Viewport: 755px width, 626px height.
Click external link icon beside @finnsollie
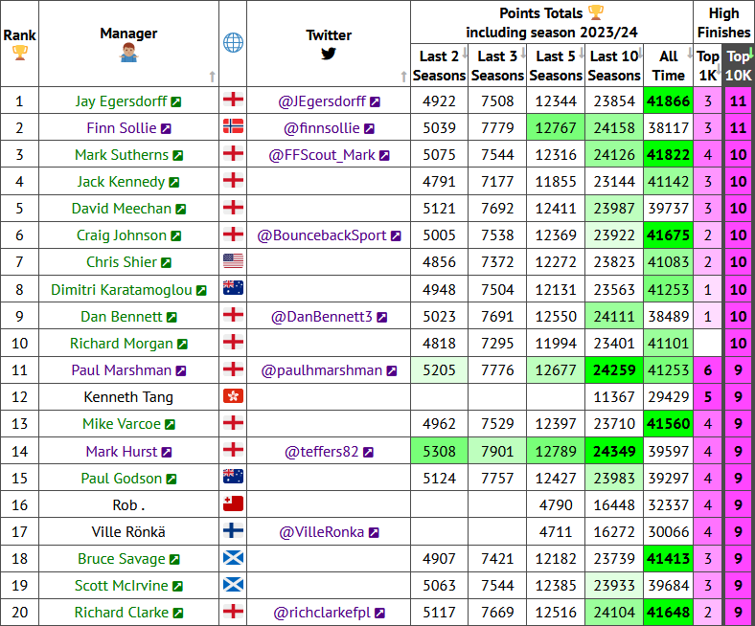pyautogui.click(x=369, y=129)
